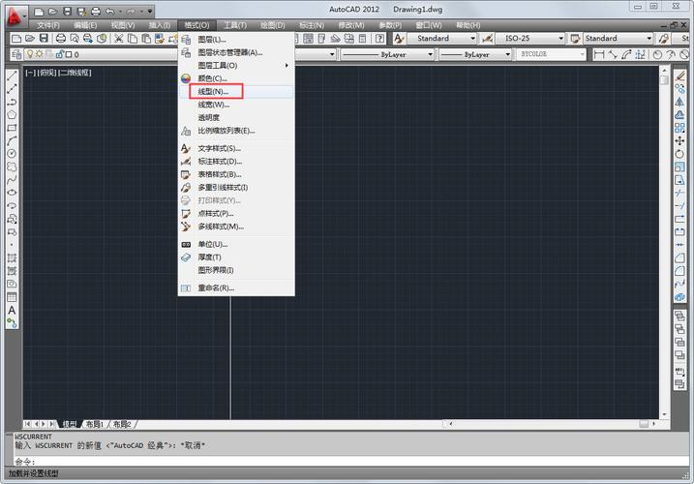Viewport: 694px width, 484px height.
Task: Click the [二维线框] visual style label
Action: point(75,73)
